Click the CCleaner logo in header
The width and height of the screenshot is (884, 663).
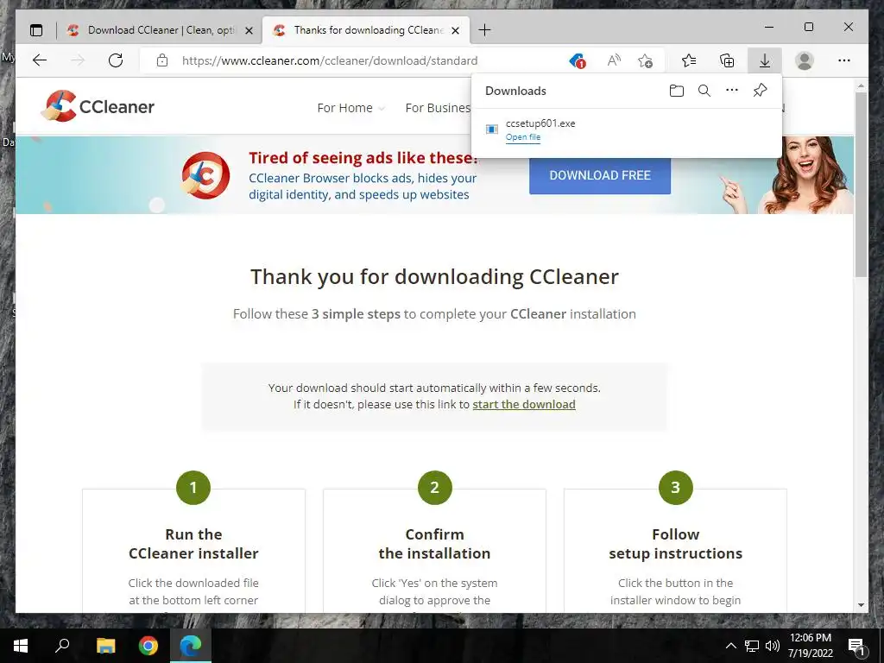click(98, 106)
